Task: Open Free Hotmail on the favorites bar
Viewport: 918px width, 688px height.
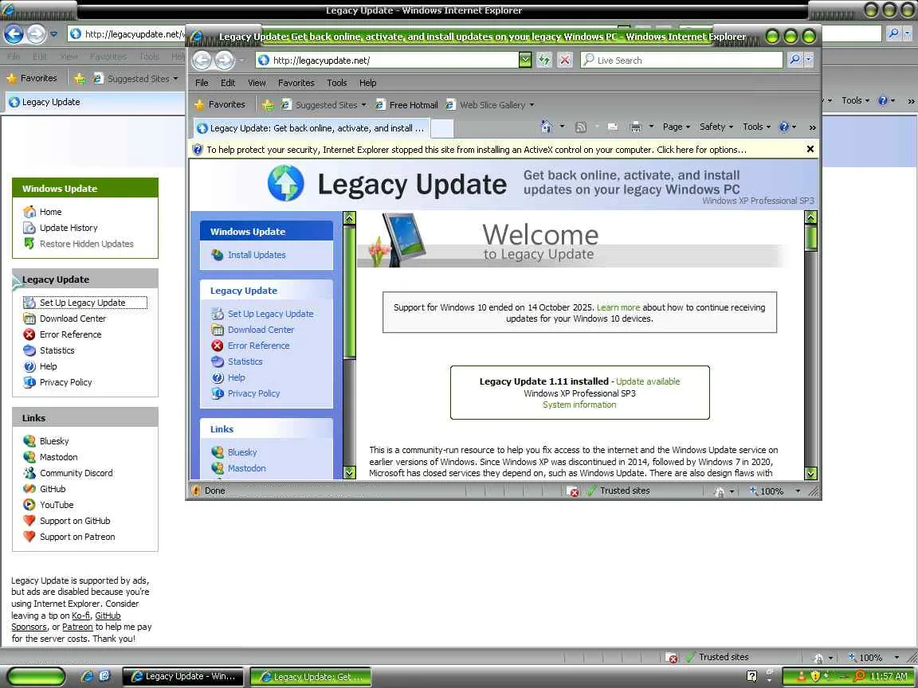Action: coord(406,105)
